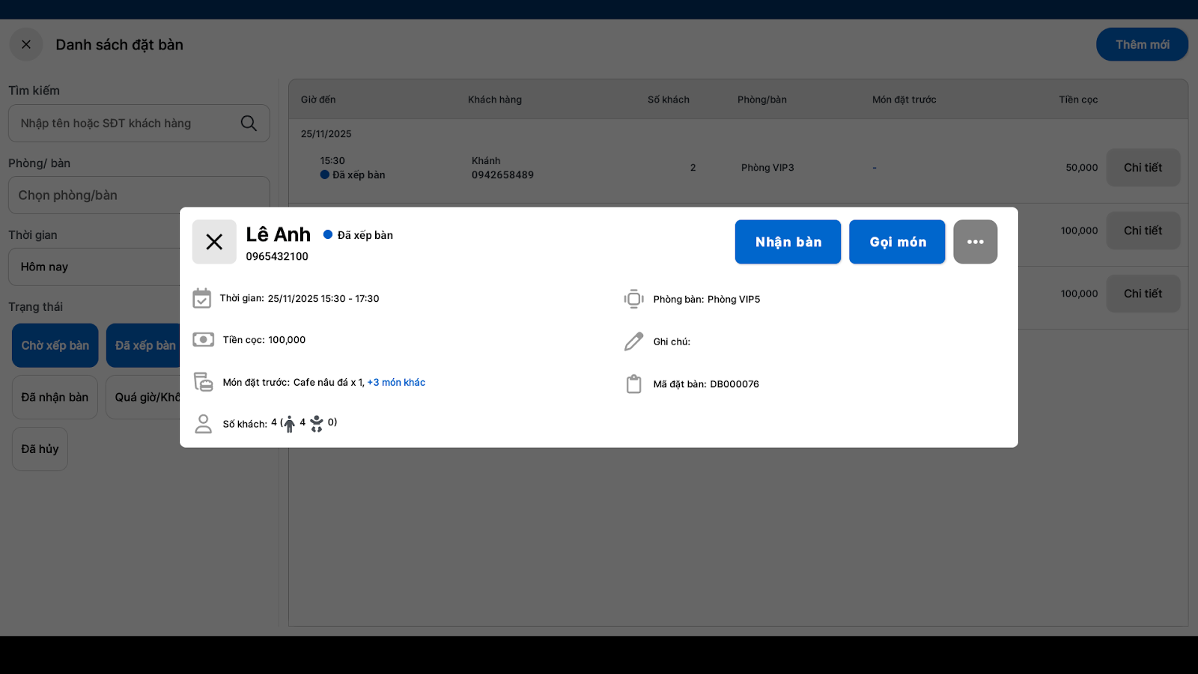
Task: Open the +3 món khác link
Action: coord(396,383)
